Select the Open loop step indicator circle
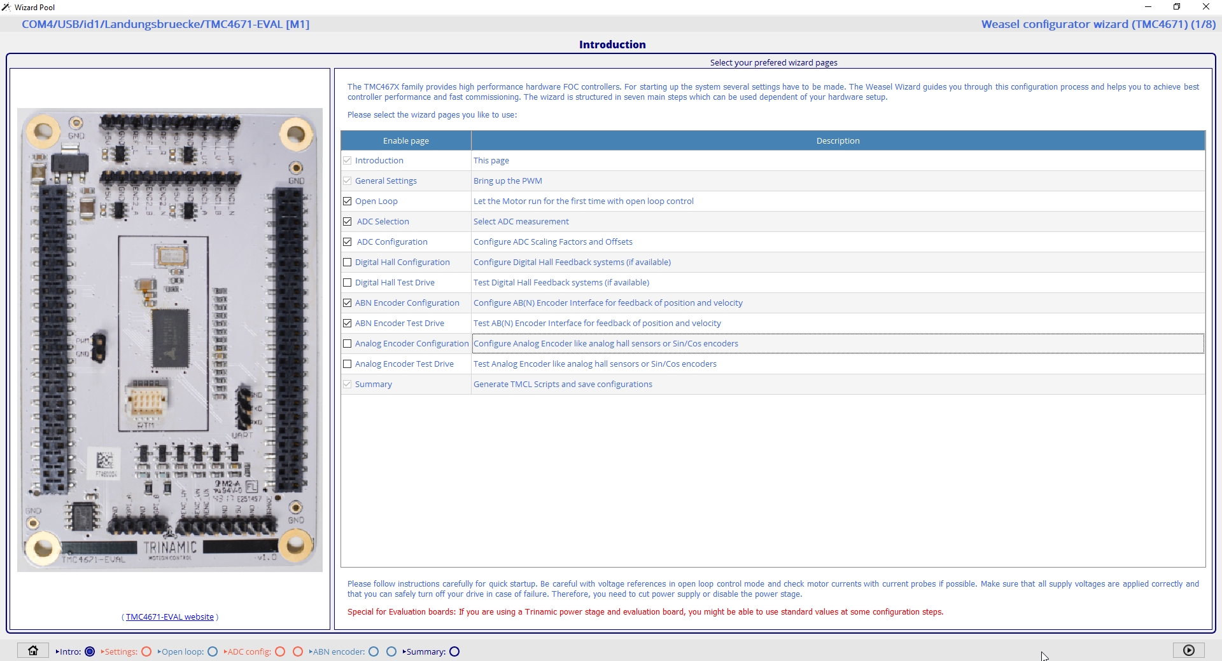1222x661 pixels. click(213, 651)
